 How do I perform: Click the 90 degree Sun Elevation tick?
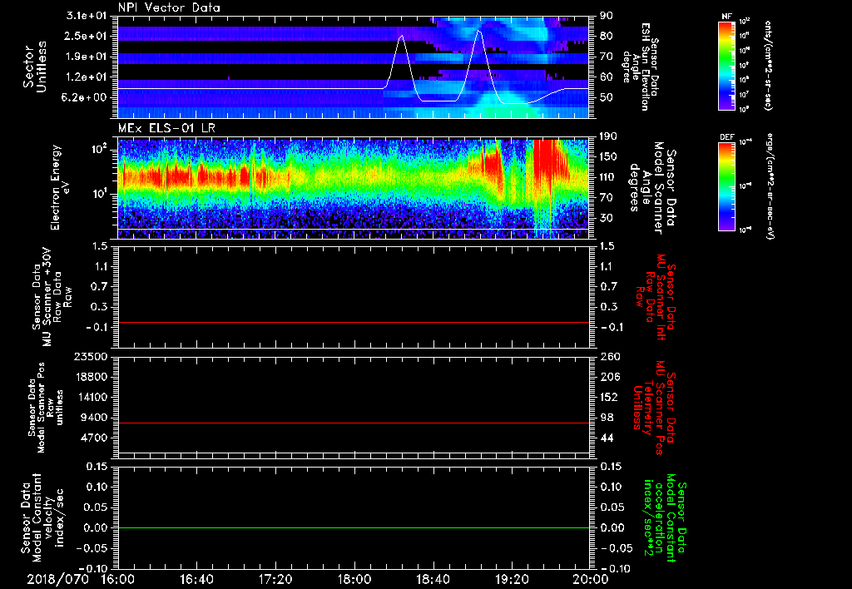point(606,16)
